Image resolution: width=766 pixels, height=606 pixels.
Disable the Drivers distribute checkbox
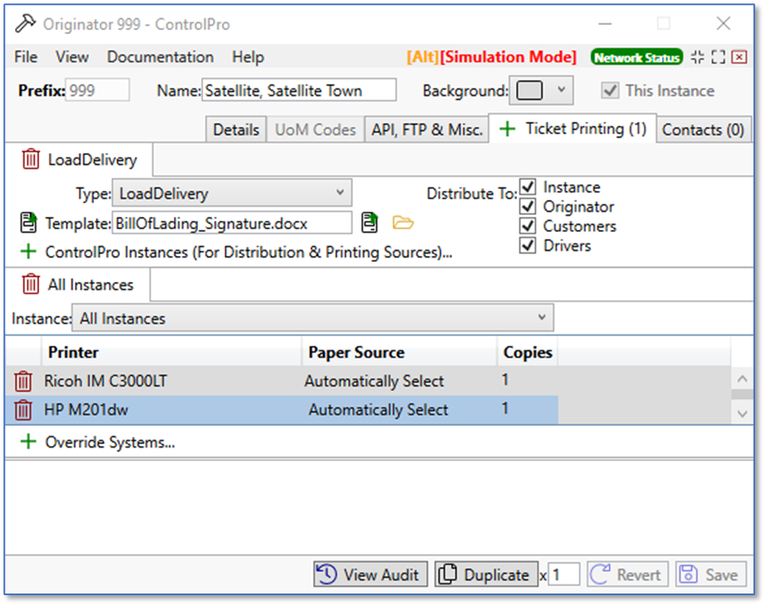[x=528, y=246]
